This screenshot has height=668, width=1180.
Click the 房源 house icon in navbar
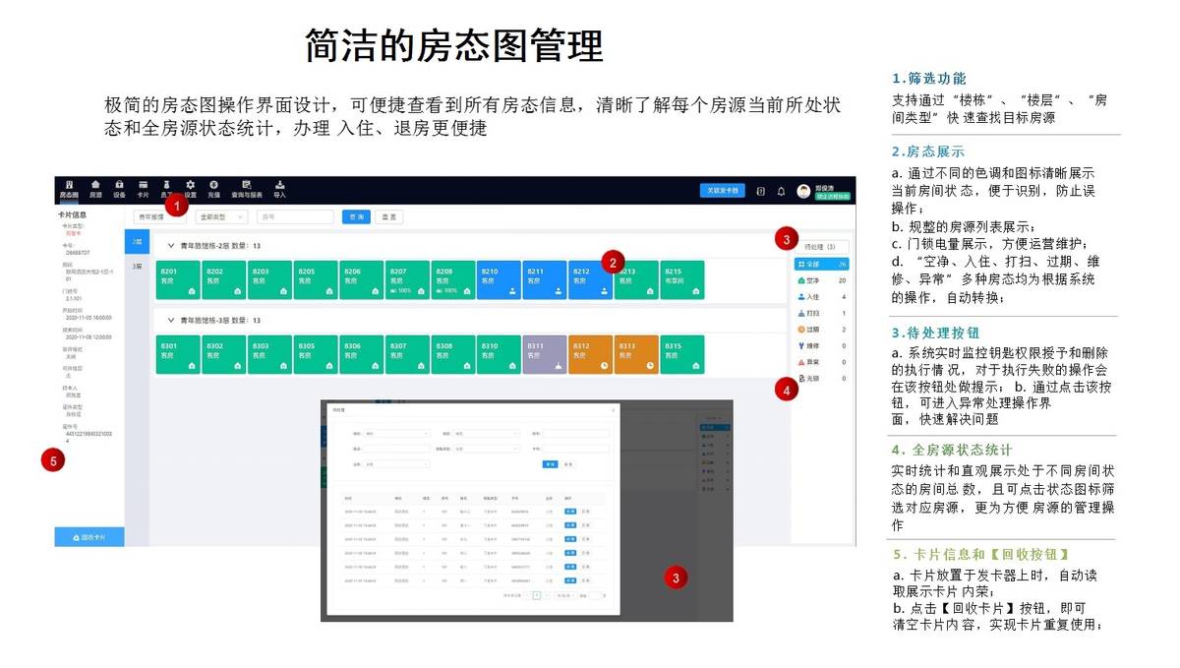(95, 189)
